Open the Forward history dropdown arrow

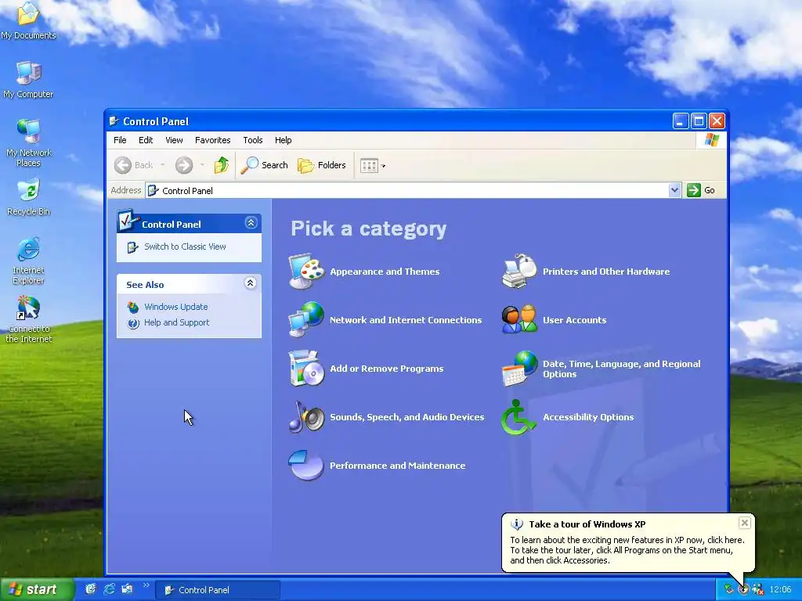pyautogui.click(x=202, y=165)
